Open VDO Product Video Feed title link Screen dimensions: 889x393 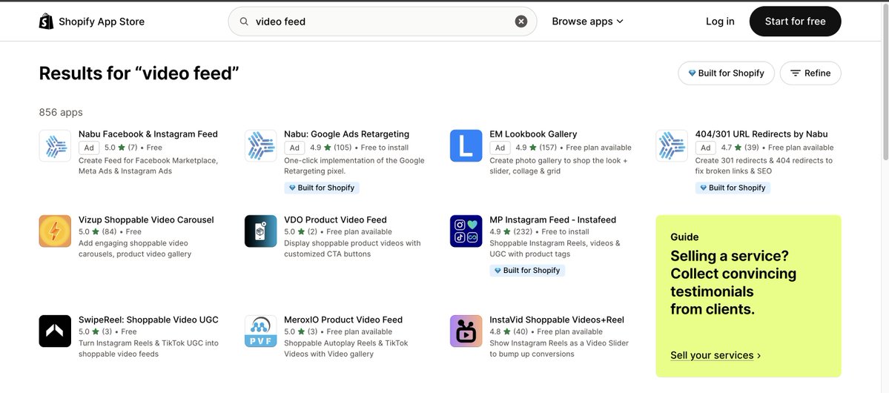(x=335, y=219)
